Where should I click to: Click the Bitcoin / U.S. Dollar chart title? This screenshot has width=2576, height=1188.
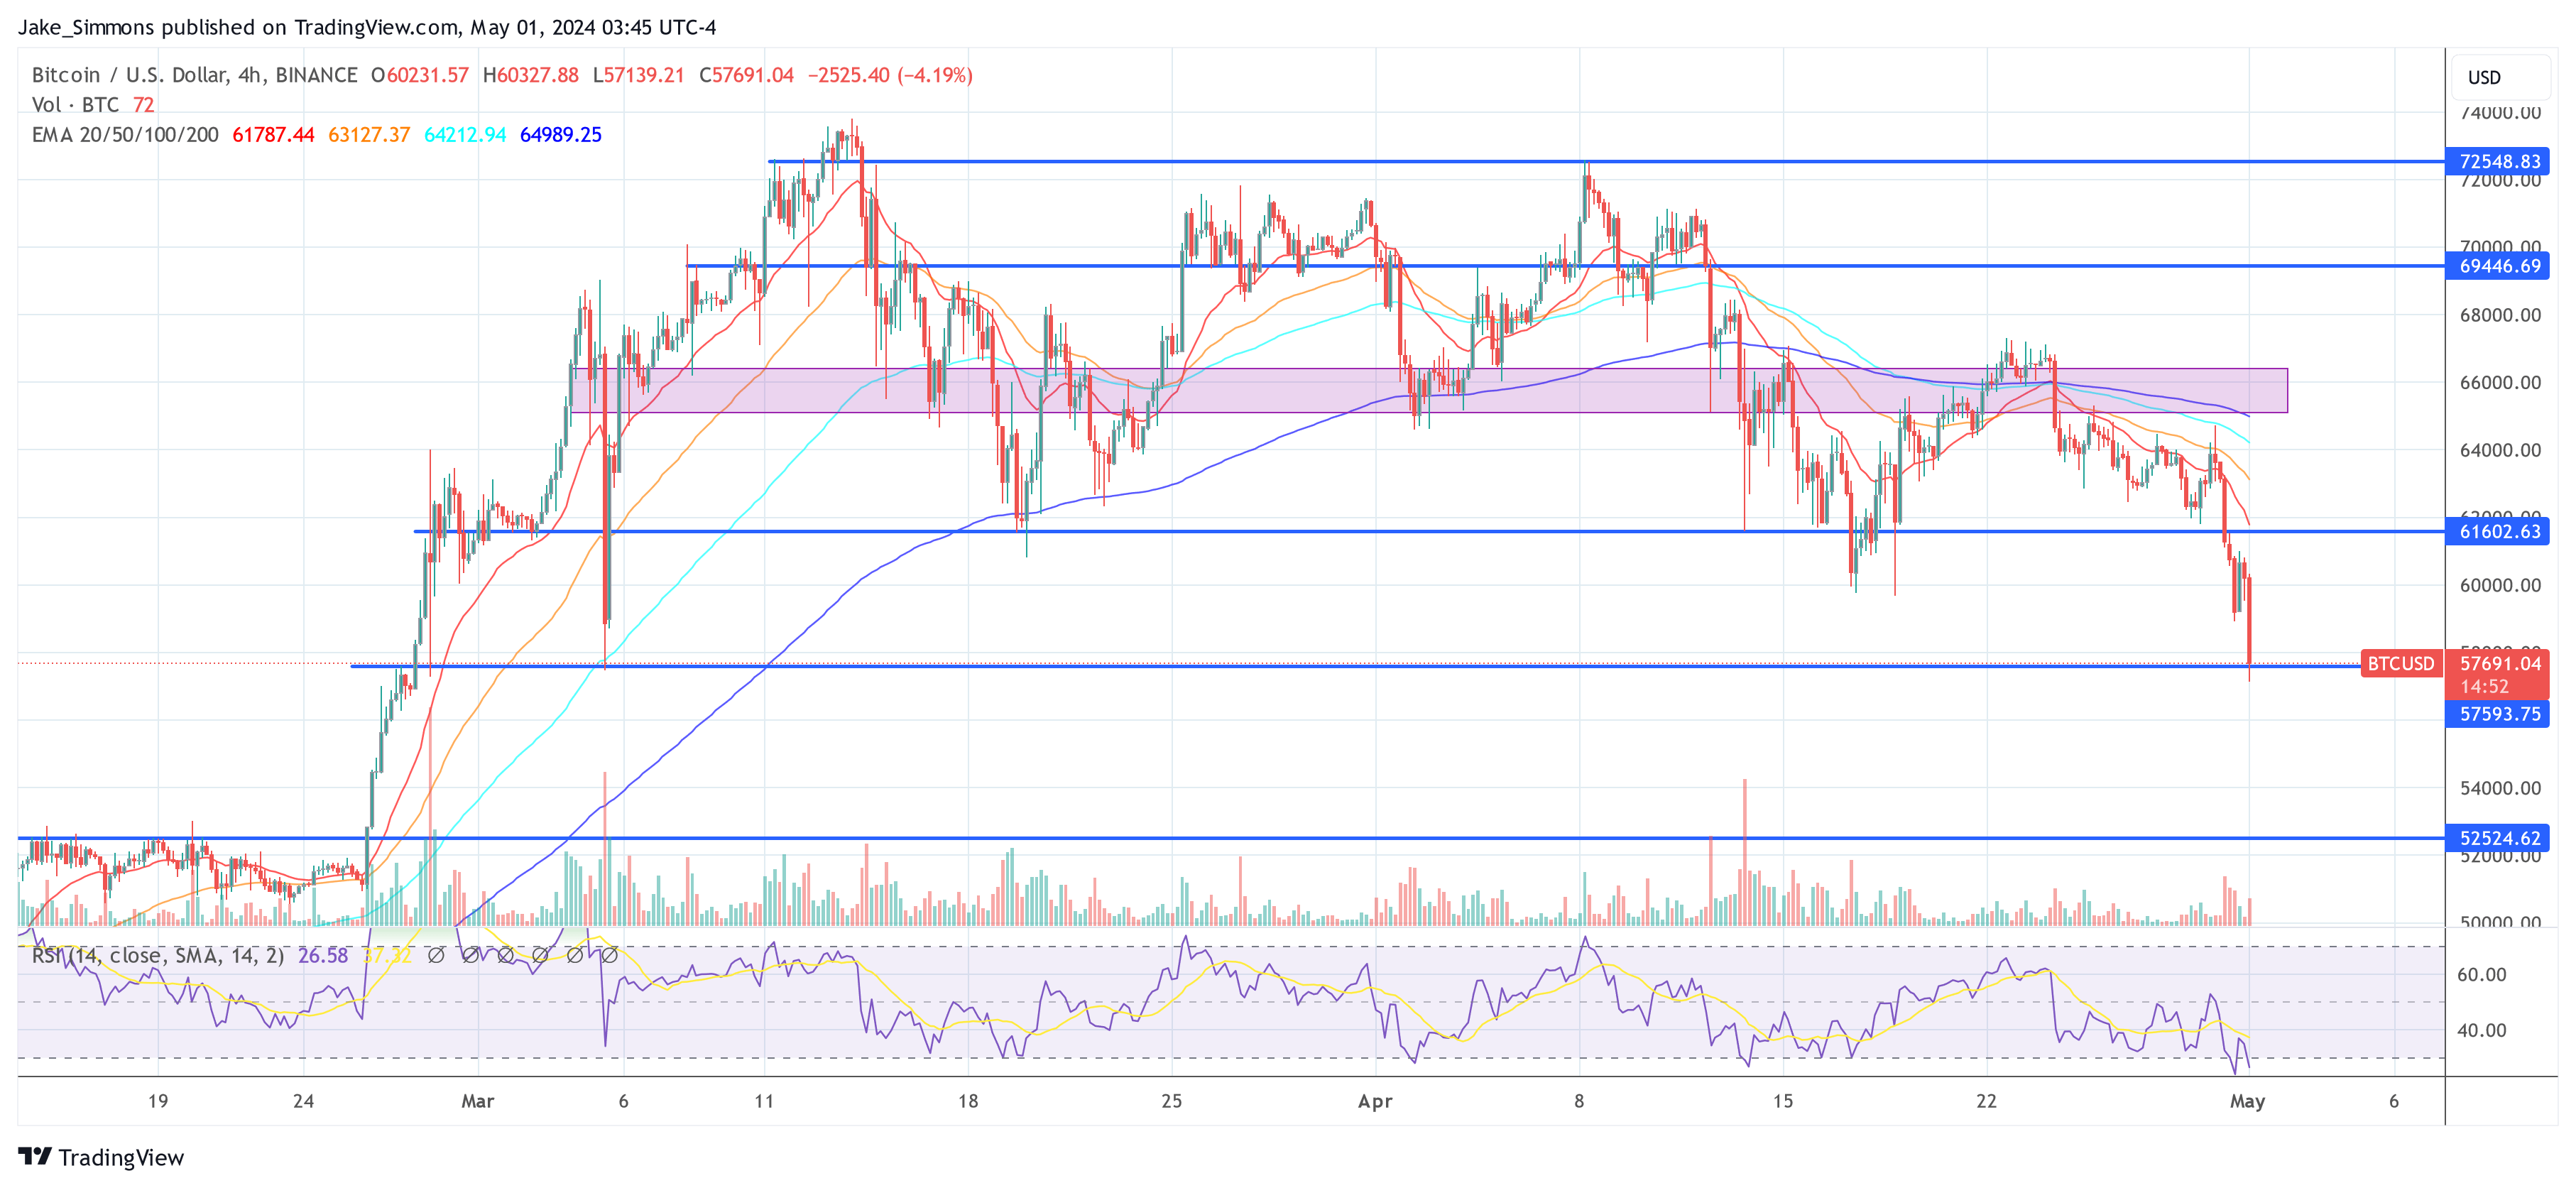[x=194, y=75]
